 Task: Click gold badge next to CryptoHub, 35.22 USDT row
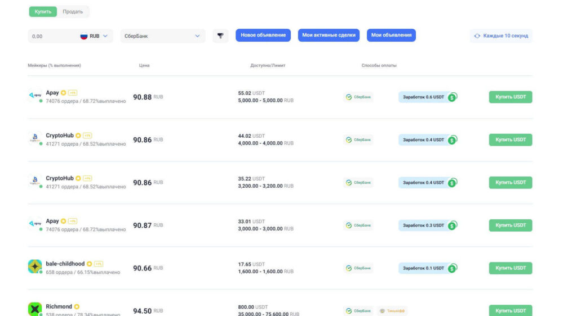[x=78, y=178]
